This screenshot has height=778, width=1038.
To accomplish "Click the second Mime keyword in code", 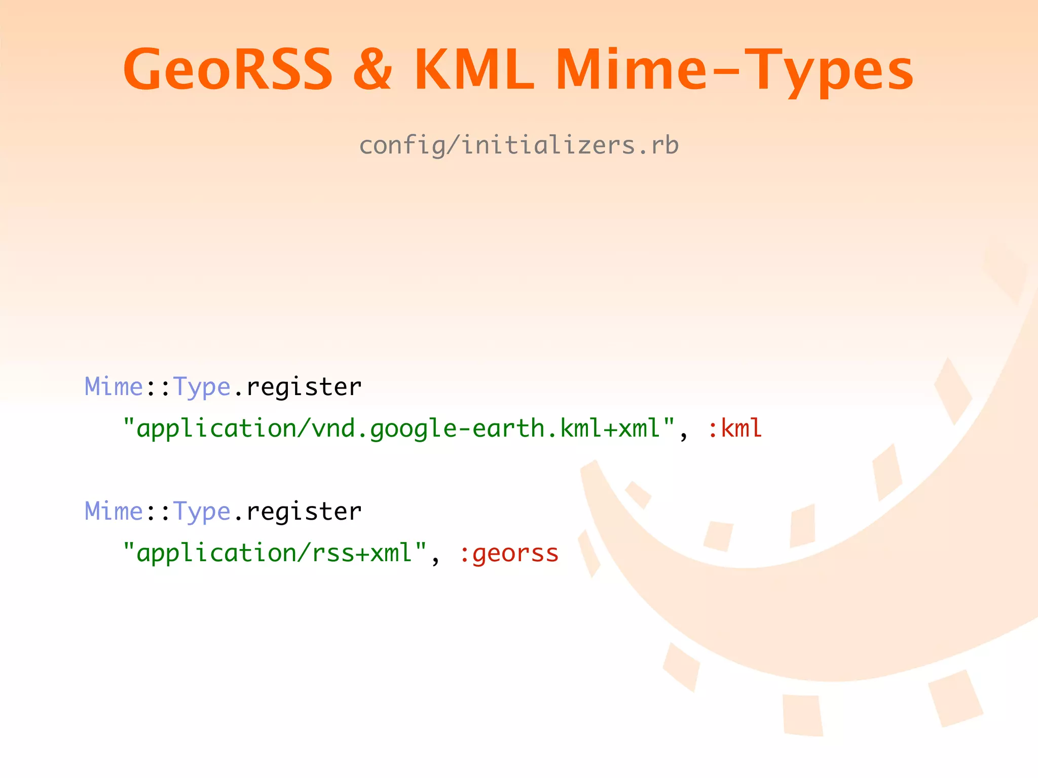I will (x=114, y=512).
